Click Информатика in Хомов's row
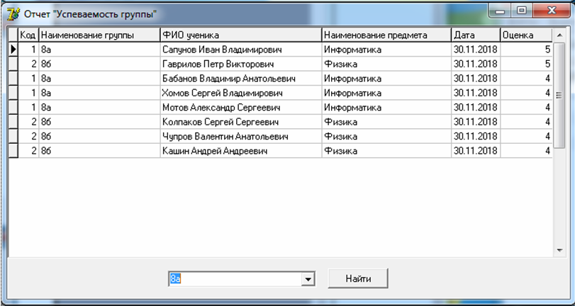The image size is (575, 306). (386, 93)
